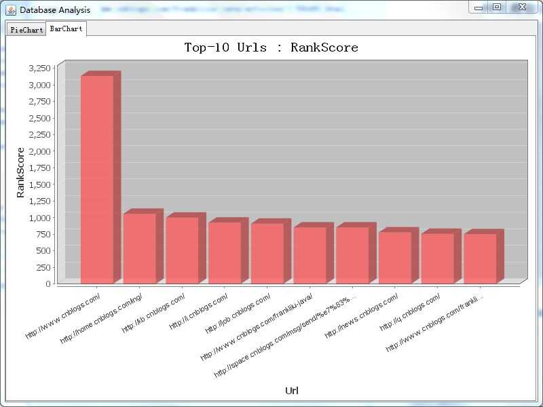The image size is (543, 407).
Task: Click the 'http://q.cnblogs.com/' axis label
Action: pos(410,311)
